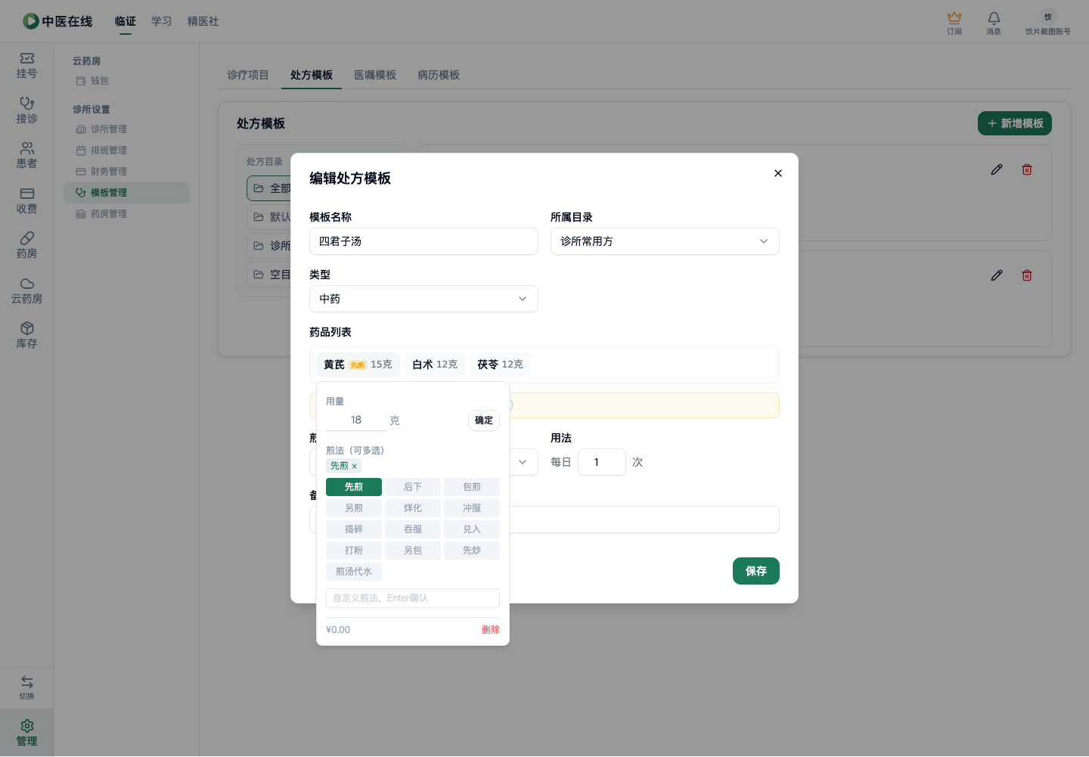Open the 接诊 consultation sidebar icon

26,110
